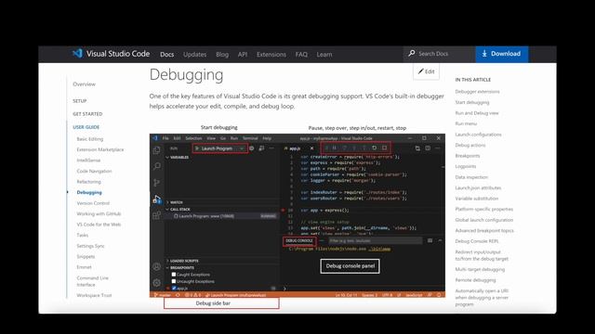Click the Accounts icon in the activity bar

coord(156,266)
